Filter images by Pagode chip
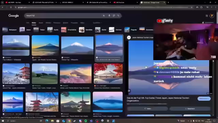 [130, 30]
